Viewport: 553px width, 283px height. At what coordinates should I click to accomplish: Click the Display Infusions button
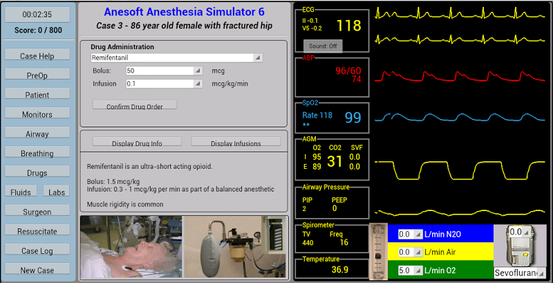(236, 143)
